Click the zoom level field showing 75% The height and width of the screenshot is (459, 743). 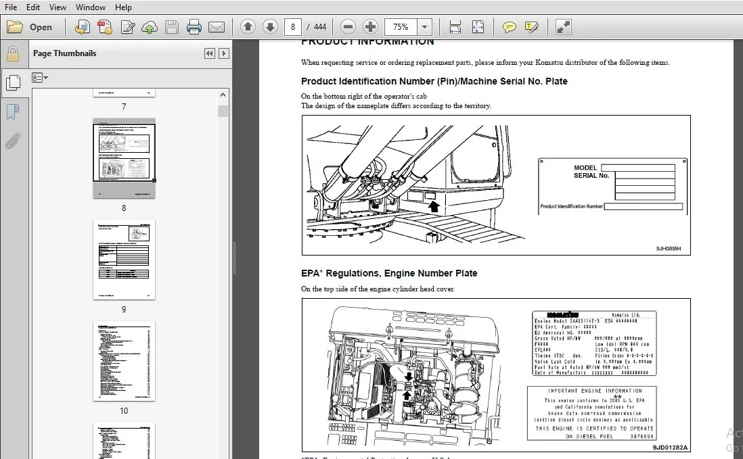(401, 27)
